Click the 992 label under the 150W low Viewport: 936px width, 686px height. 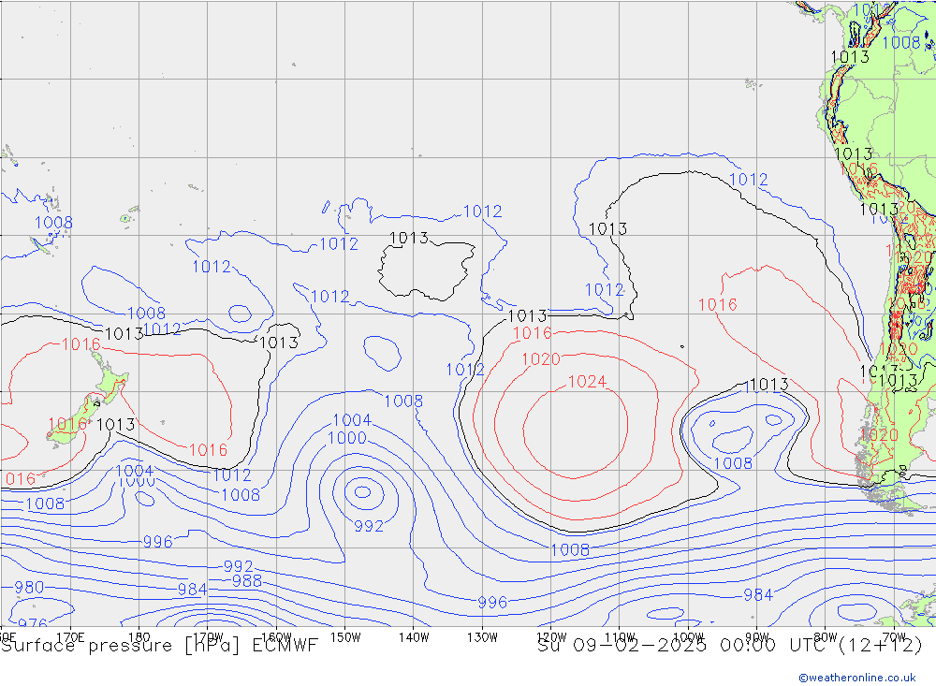[369, 526]
